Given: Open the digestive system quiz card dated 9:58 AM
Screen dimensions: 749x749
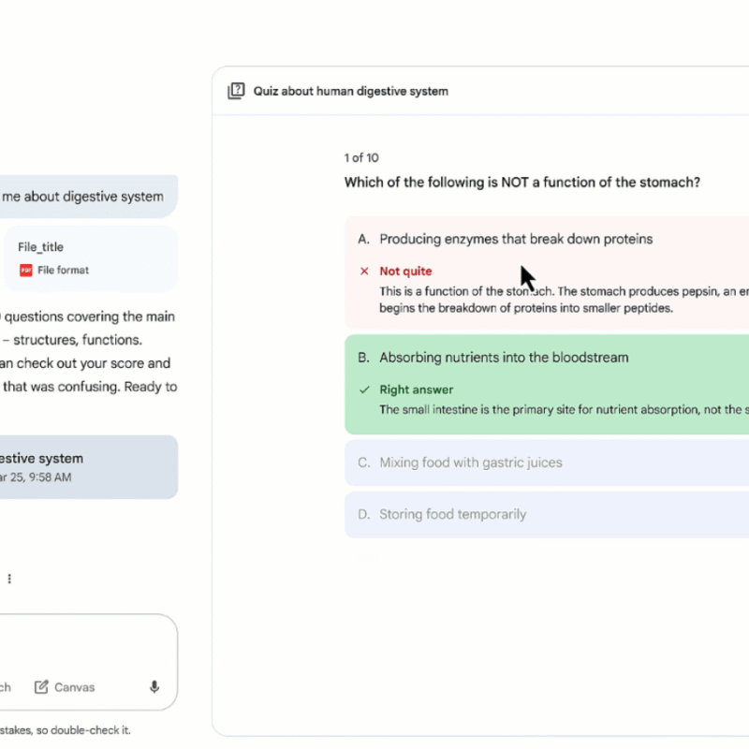Looking at the screenshot, I should click(x=89, y=467).
